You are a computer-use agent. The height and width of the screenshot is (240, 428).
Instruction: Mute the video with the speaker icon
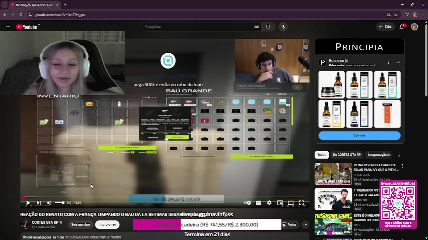pyautogui.click(x=49, y=203)
